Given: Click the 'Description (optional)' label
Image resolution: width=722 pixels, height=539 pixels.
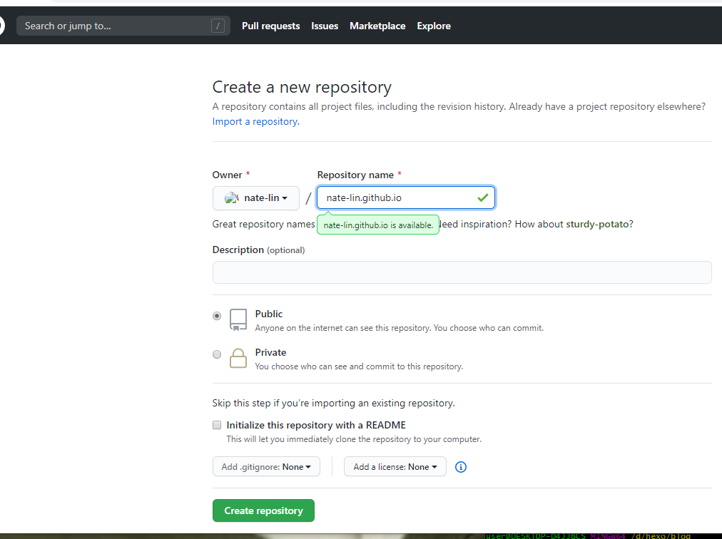Looking at the screenshot, I should (258, 250).
